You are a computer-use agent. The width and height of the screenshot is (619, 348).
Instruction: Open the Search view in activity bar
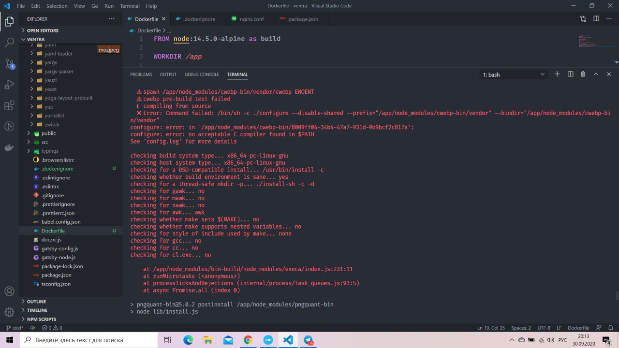click(x=9, y=42)
